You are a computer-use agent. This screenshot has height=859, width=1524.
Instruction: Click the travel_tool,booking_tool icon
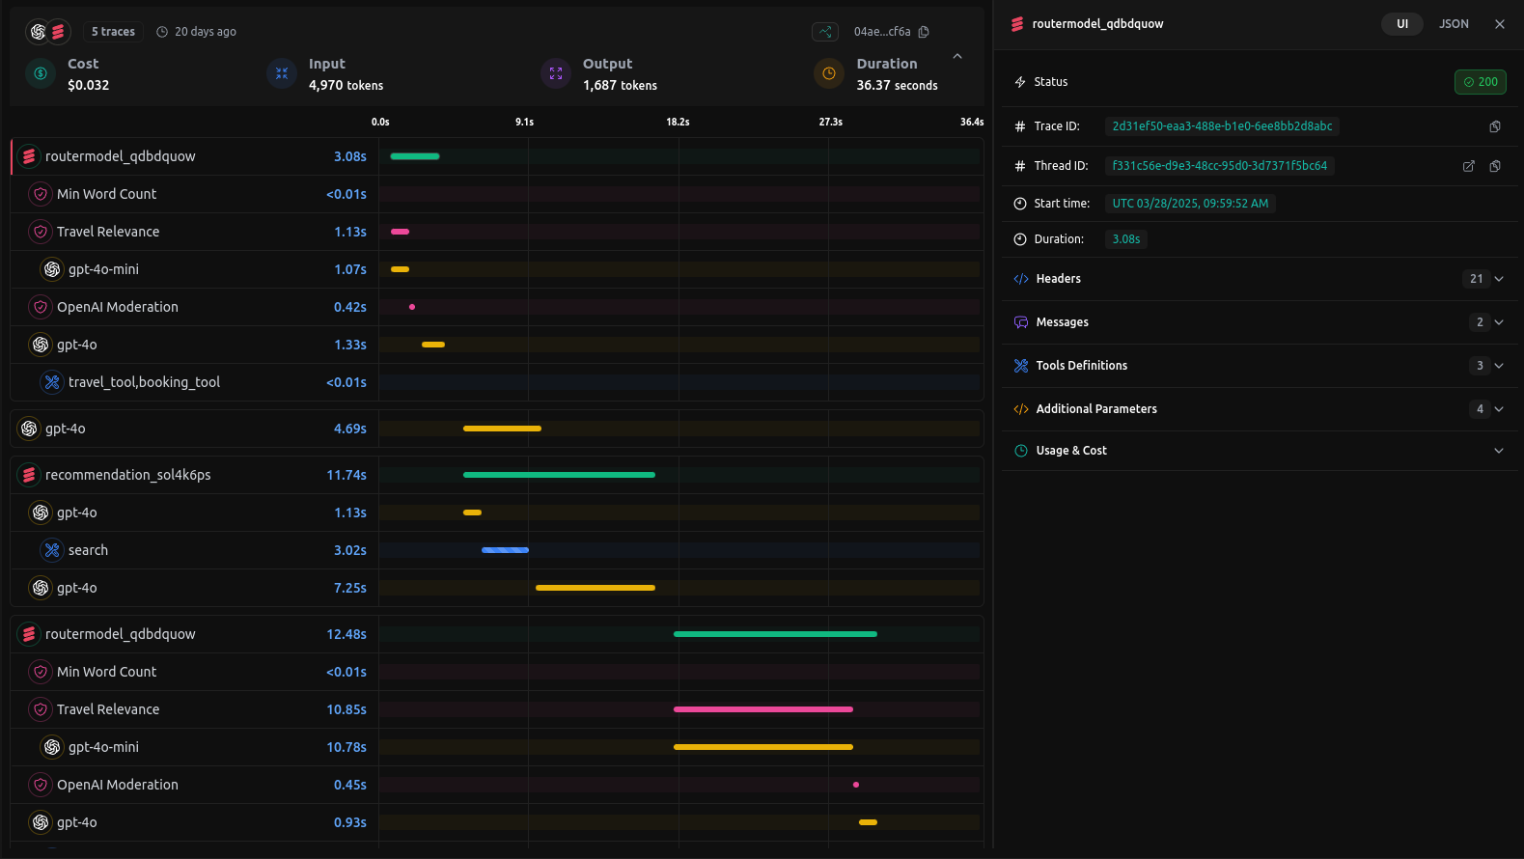(x=52, y=382)
